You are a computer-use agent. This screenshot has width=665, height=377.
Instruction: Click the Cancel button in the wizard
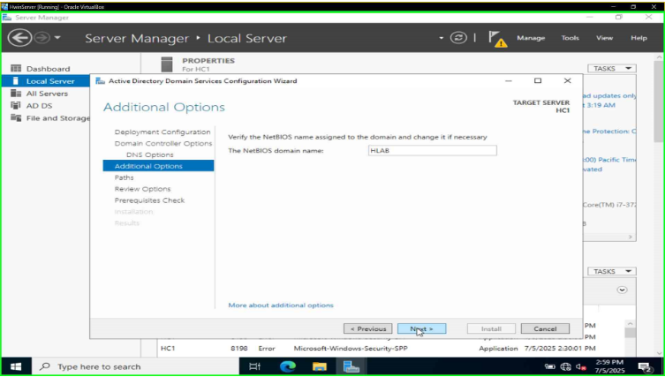[x=545, y=328]
